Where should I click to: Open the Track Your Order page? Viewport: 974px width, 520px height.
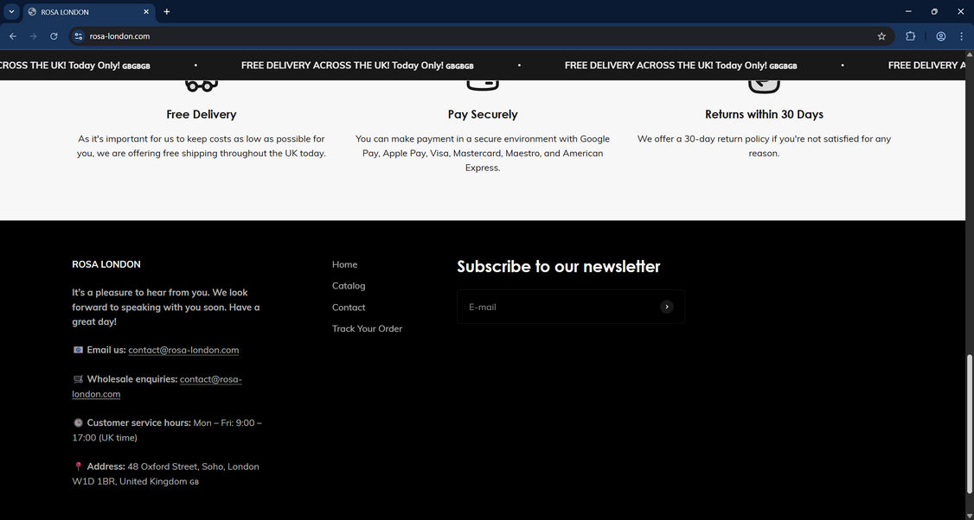[367, 328]
